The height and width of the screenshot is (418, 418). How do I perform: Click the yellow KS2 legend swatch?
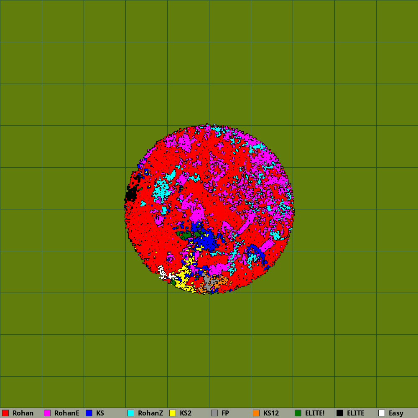(173, 413)
